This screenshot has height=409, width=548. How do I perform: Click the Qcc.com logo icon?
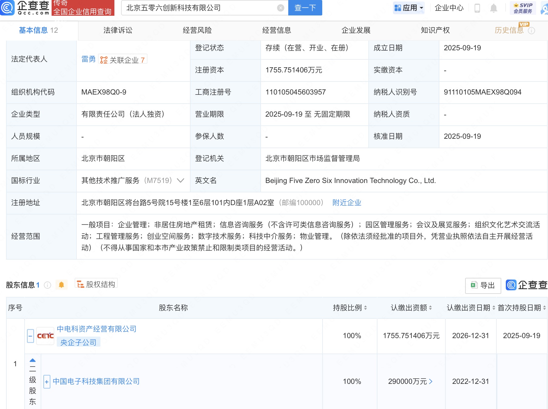tap(7, 8)
